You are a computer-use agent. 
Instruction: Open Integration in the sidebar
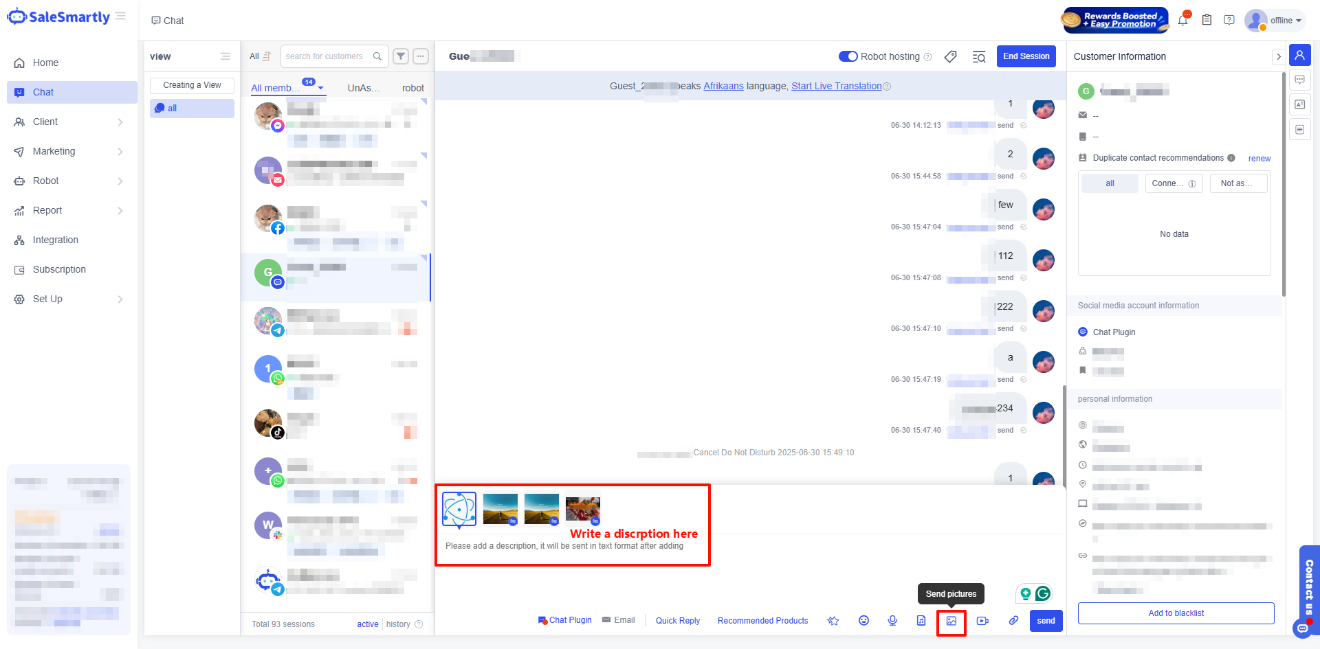click(56, 240)
